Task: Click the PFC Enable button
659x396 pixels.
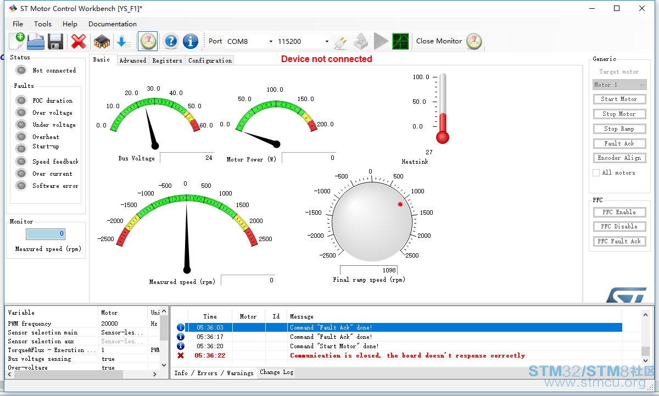Action: pyautogui.click(x=619, y=212)
